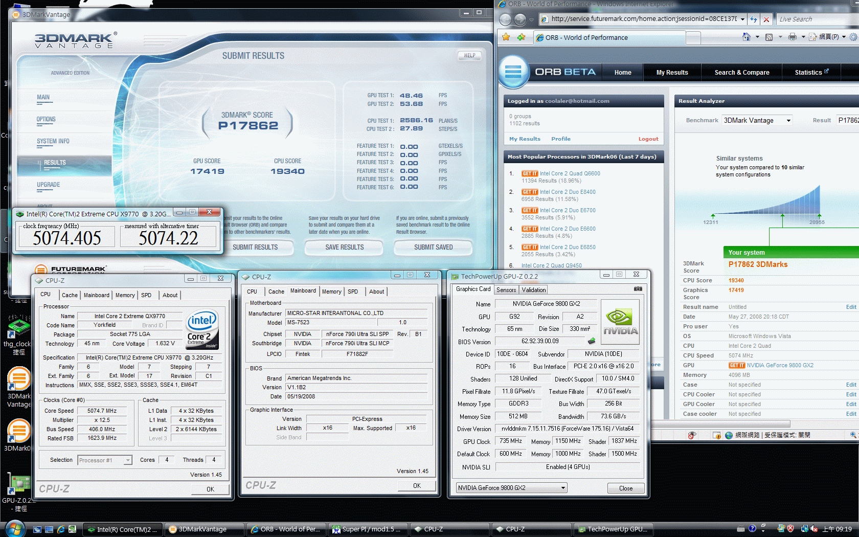Open My Results in the ORB navigation bar
Viewport: 859px width, 537px height.
click(x=672, y=73)
